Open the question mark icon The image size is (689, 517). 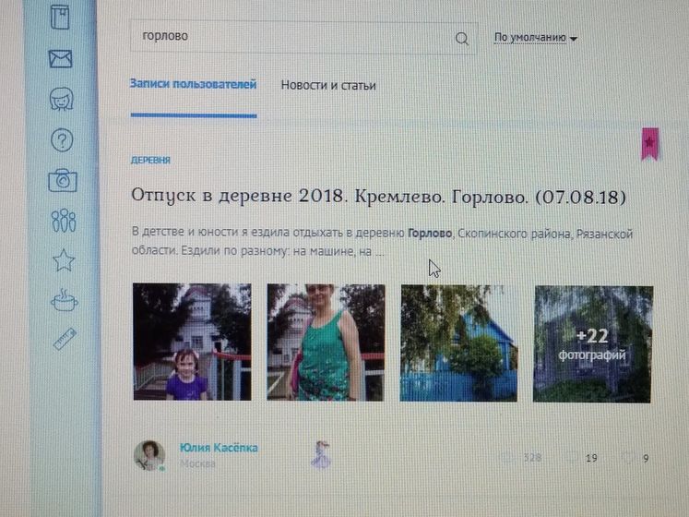(62, 140)
